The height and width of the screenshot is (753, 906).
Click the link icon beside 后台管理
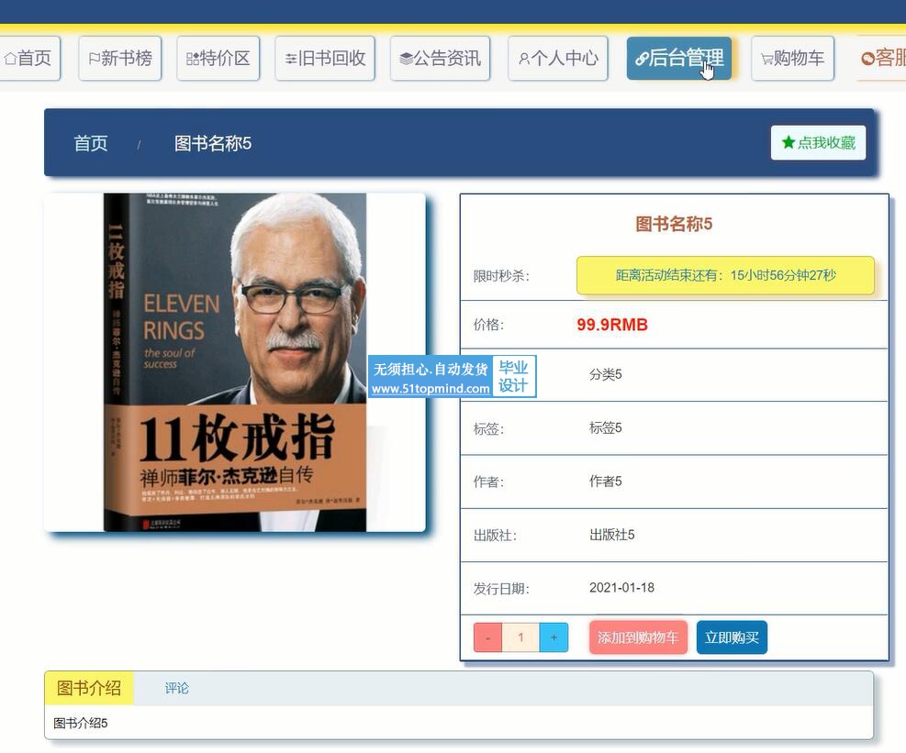click(x=642, y=59)
